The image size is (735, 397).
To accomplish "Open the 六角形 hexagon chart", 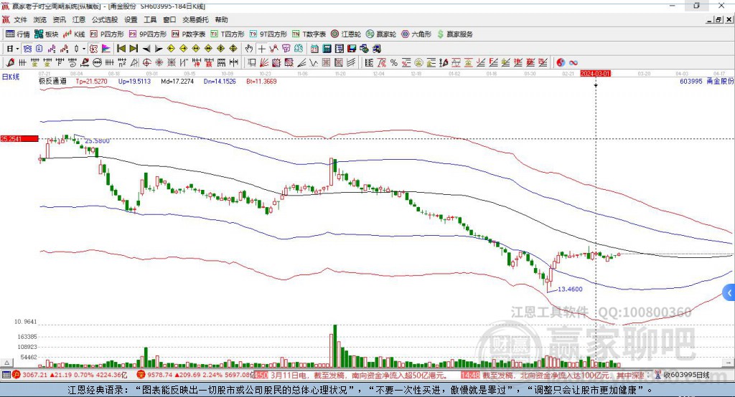I will (416, 34).
